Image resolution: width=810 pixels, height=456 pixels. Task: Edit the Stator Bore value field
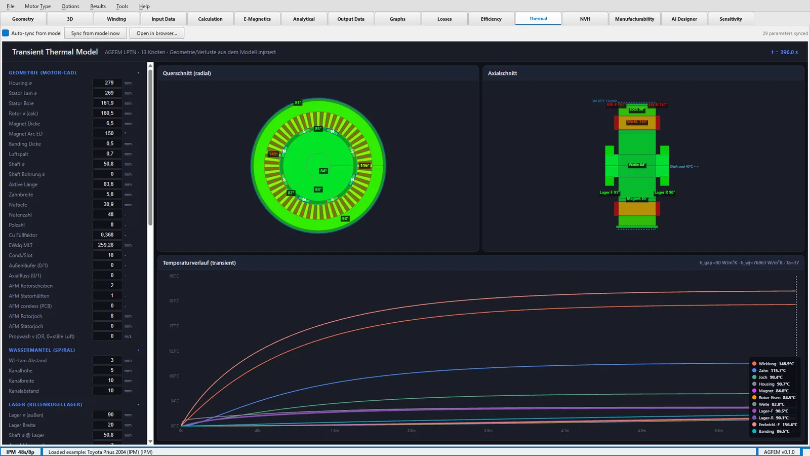pos(107,103)
